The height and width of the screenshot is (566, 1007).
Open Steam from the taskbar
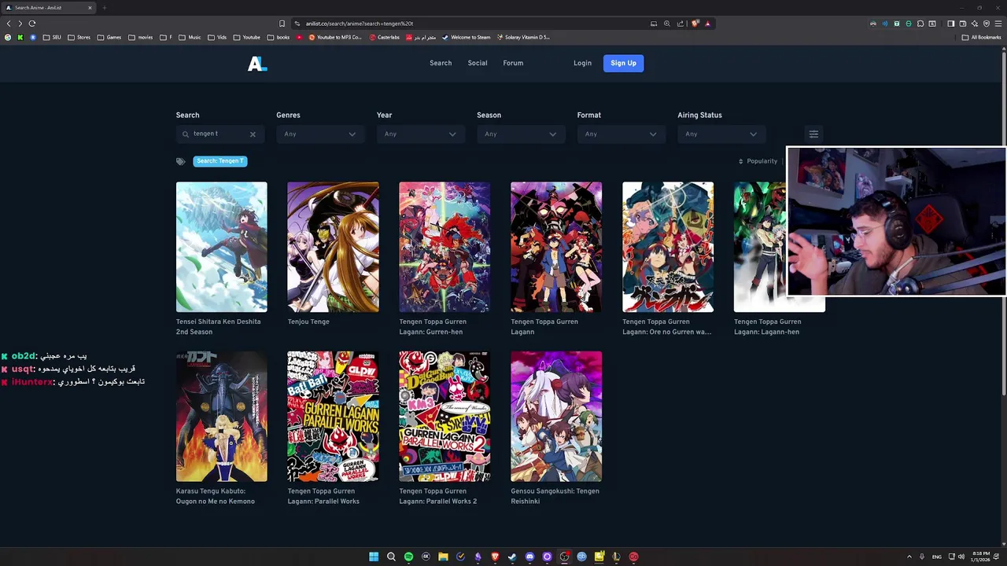coord(512,557)
